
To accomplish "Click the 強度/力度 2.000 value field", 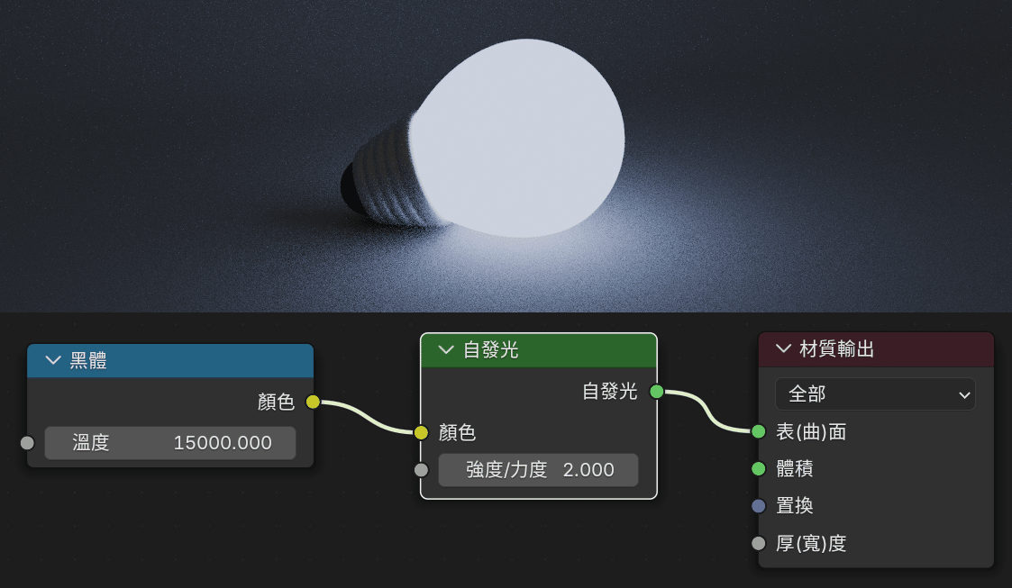I will tap(538, 470).
